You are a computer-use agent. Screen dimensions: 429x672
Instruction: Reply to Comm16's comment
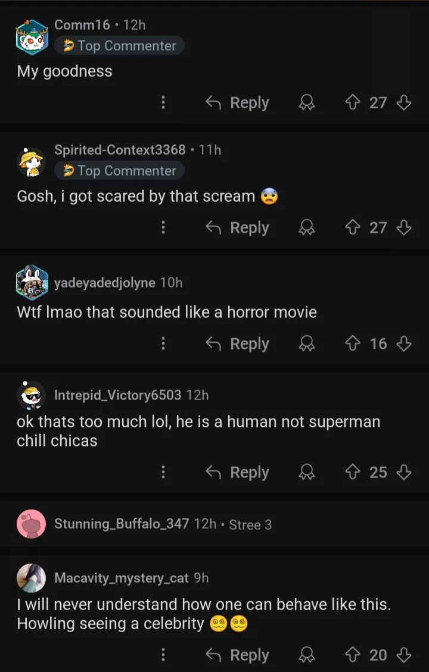pos(237,103)
